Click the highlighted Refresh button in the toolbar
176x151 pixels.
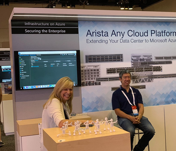click(x=39, y=59)
